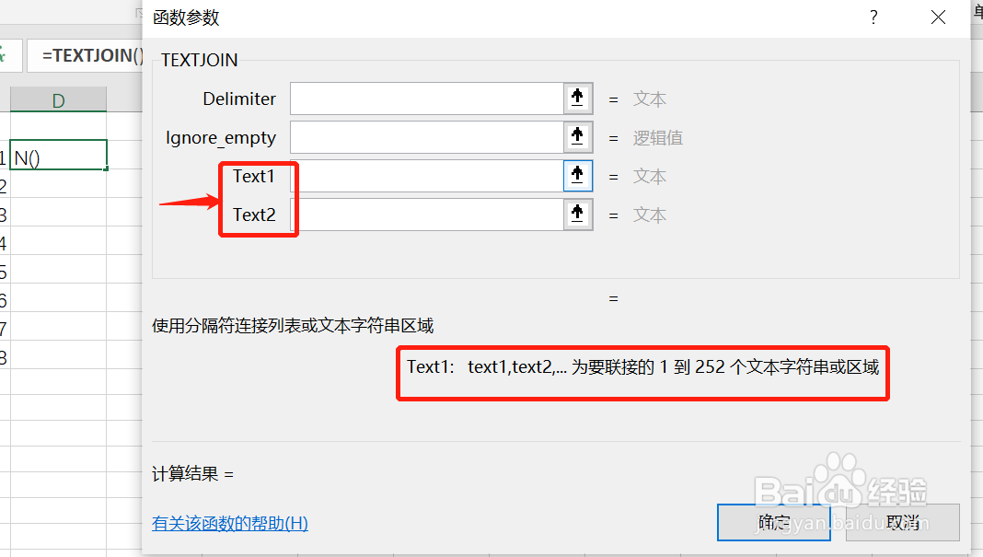Focus the Delimiter input field

[427, 99]
